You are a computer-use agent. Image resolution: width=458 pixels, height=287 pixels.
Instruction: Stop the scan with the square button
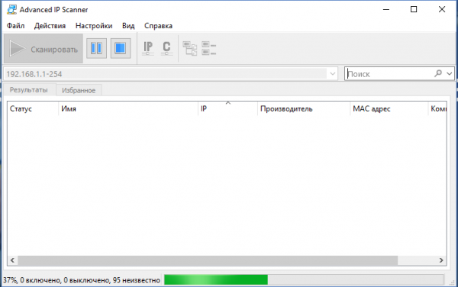pos(121,48)
